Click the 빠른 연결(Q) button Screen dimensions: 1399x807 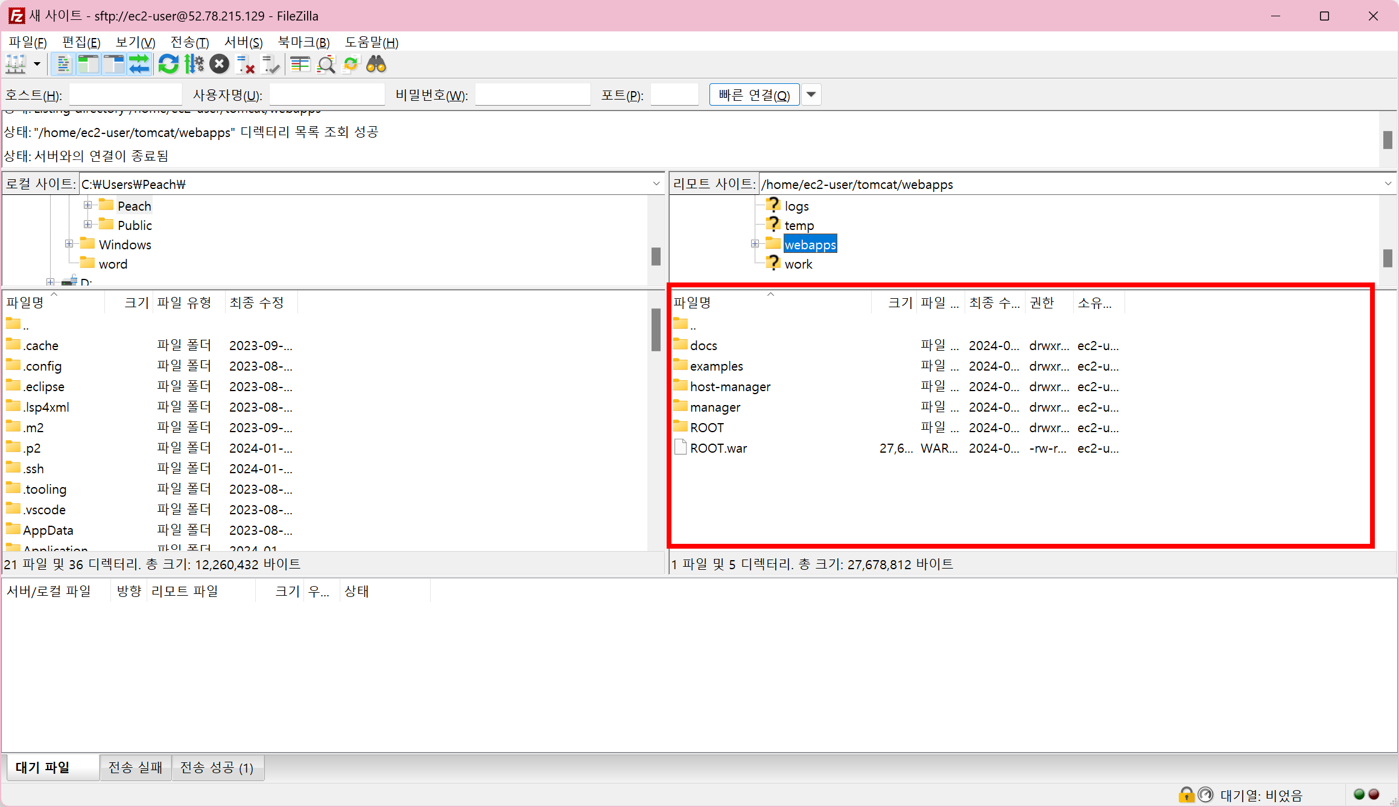[754, 95]
